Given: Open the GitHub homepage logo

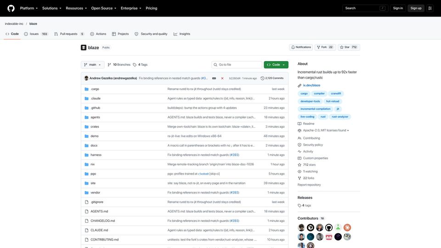Looking at the screenshot, I should click(x=11, y=8).
